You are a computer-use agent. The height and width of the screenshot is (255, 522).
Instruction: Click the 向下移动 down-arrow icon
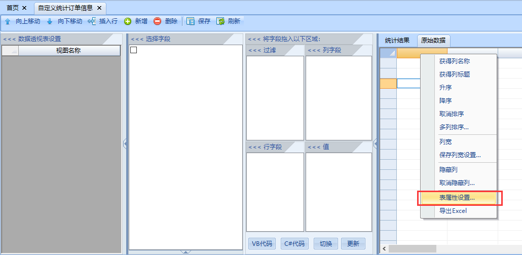[50, 22]
